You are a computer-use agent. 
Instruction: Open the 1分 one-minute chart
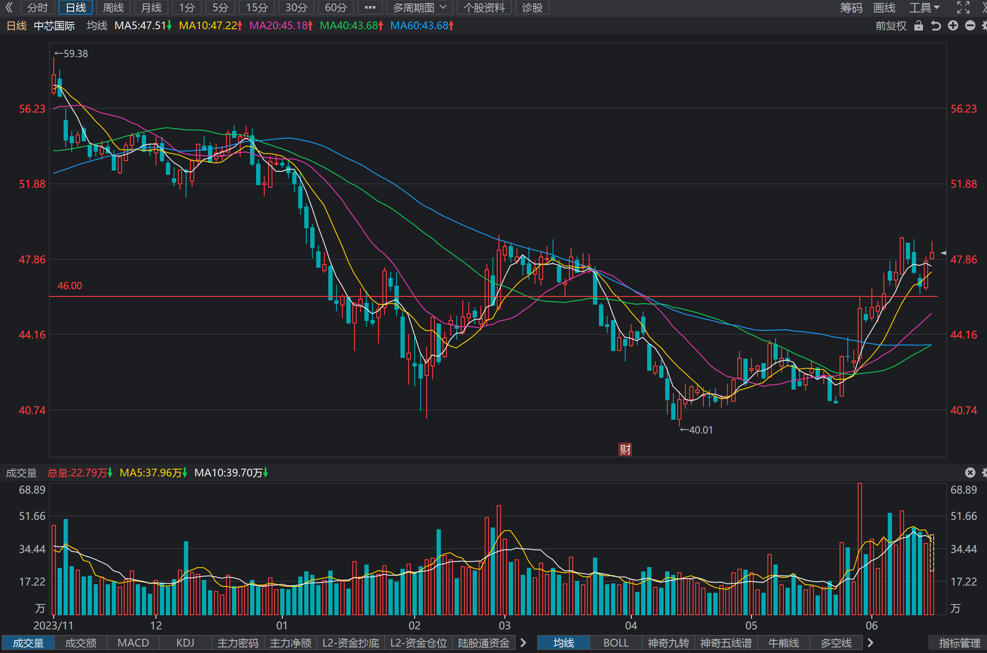click(187, 7)
